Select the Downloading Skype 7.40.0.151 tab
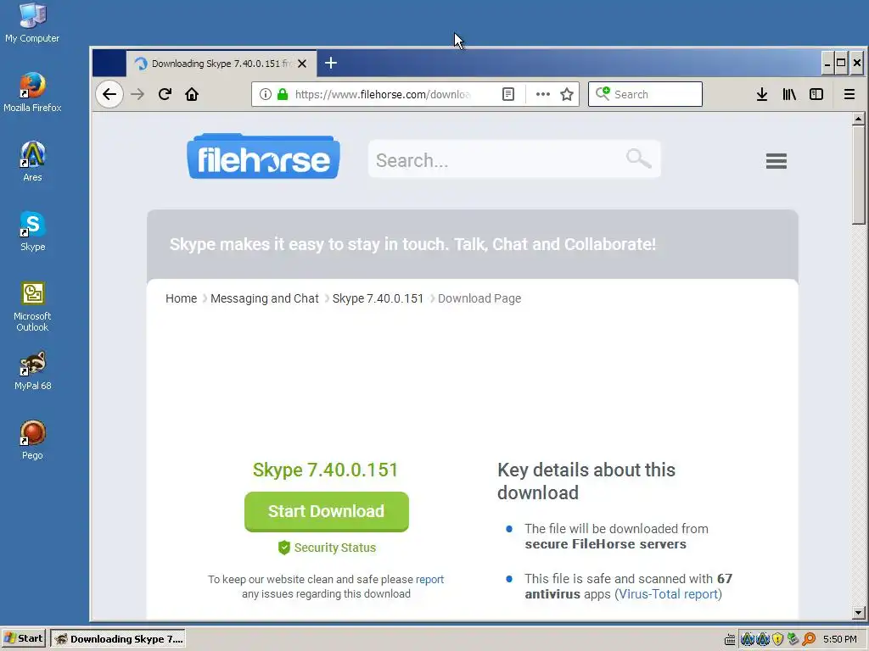Viewport: 869px width, 651px height. click(x=221, y=64)
